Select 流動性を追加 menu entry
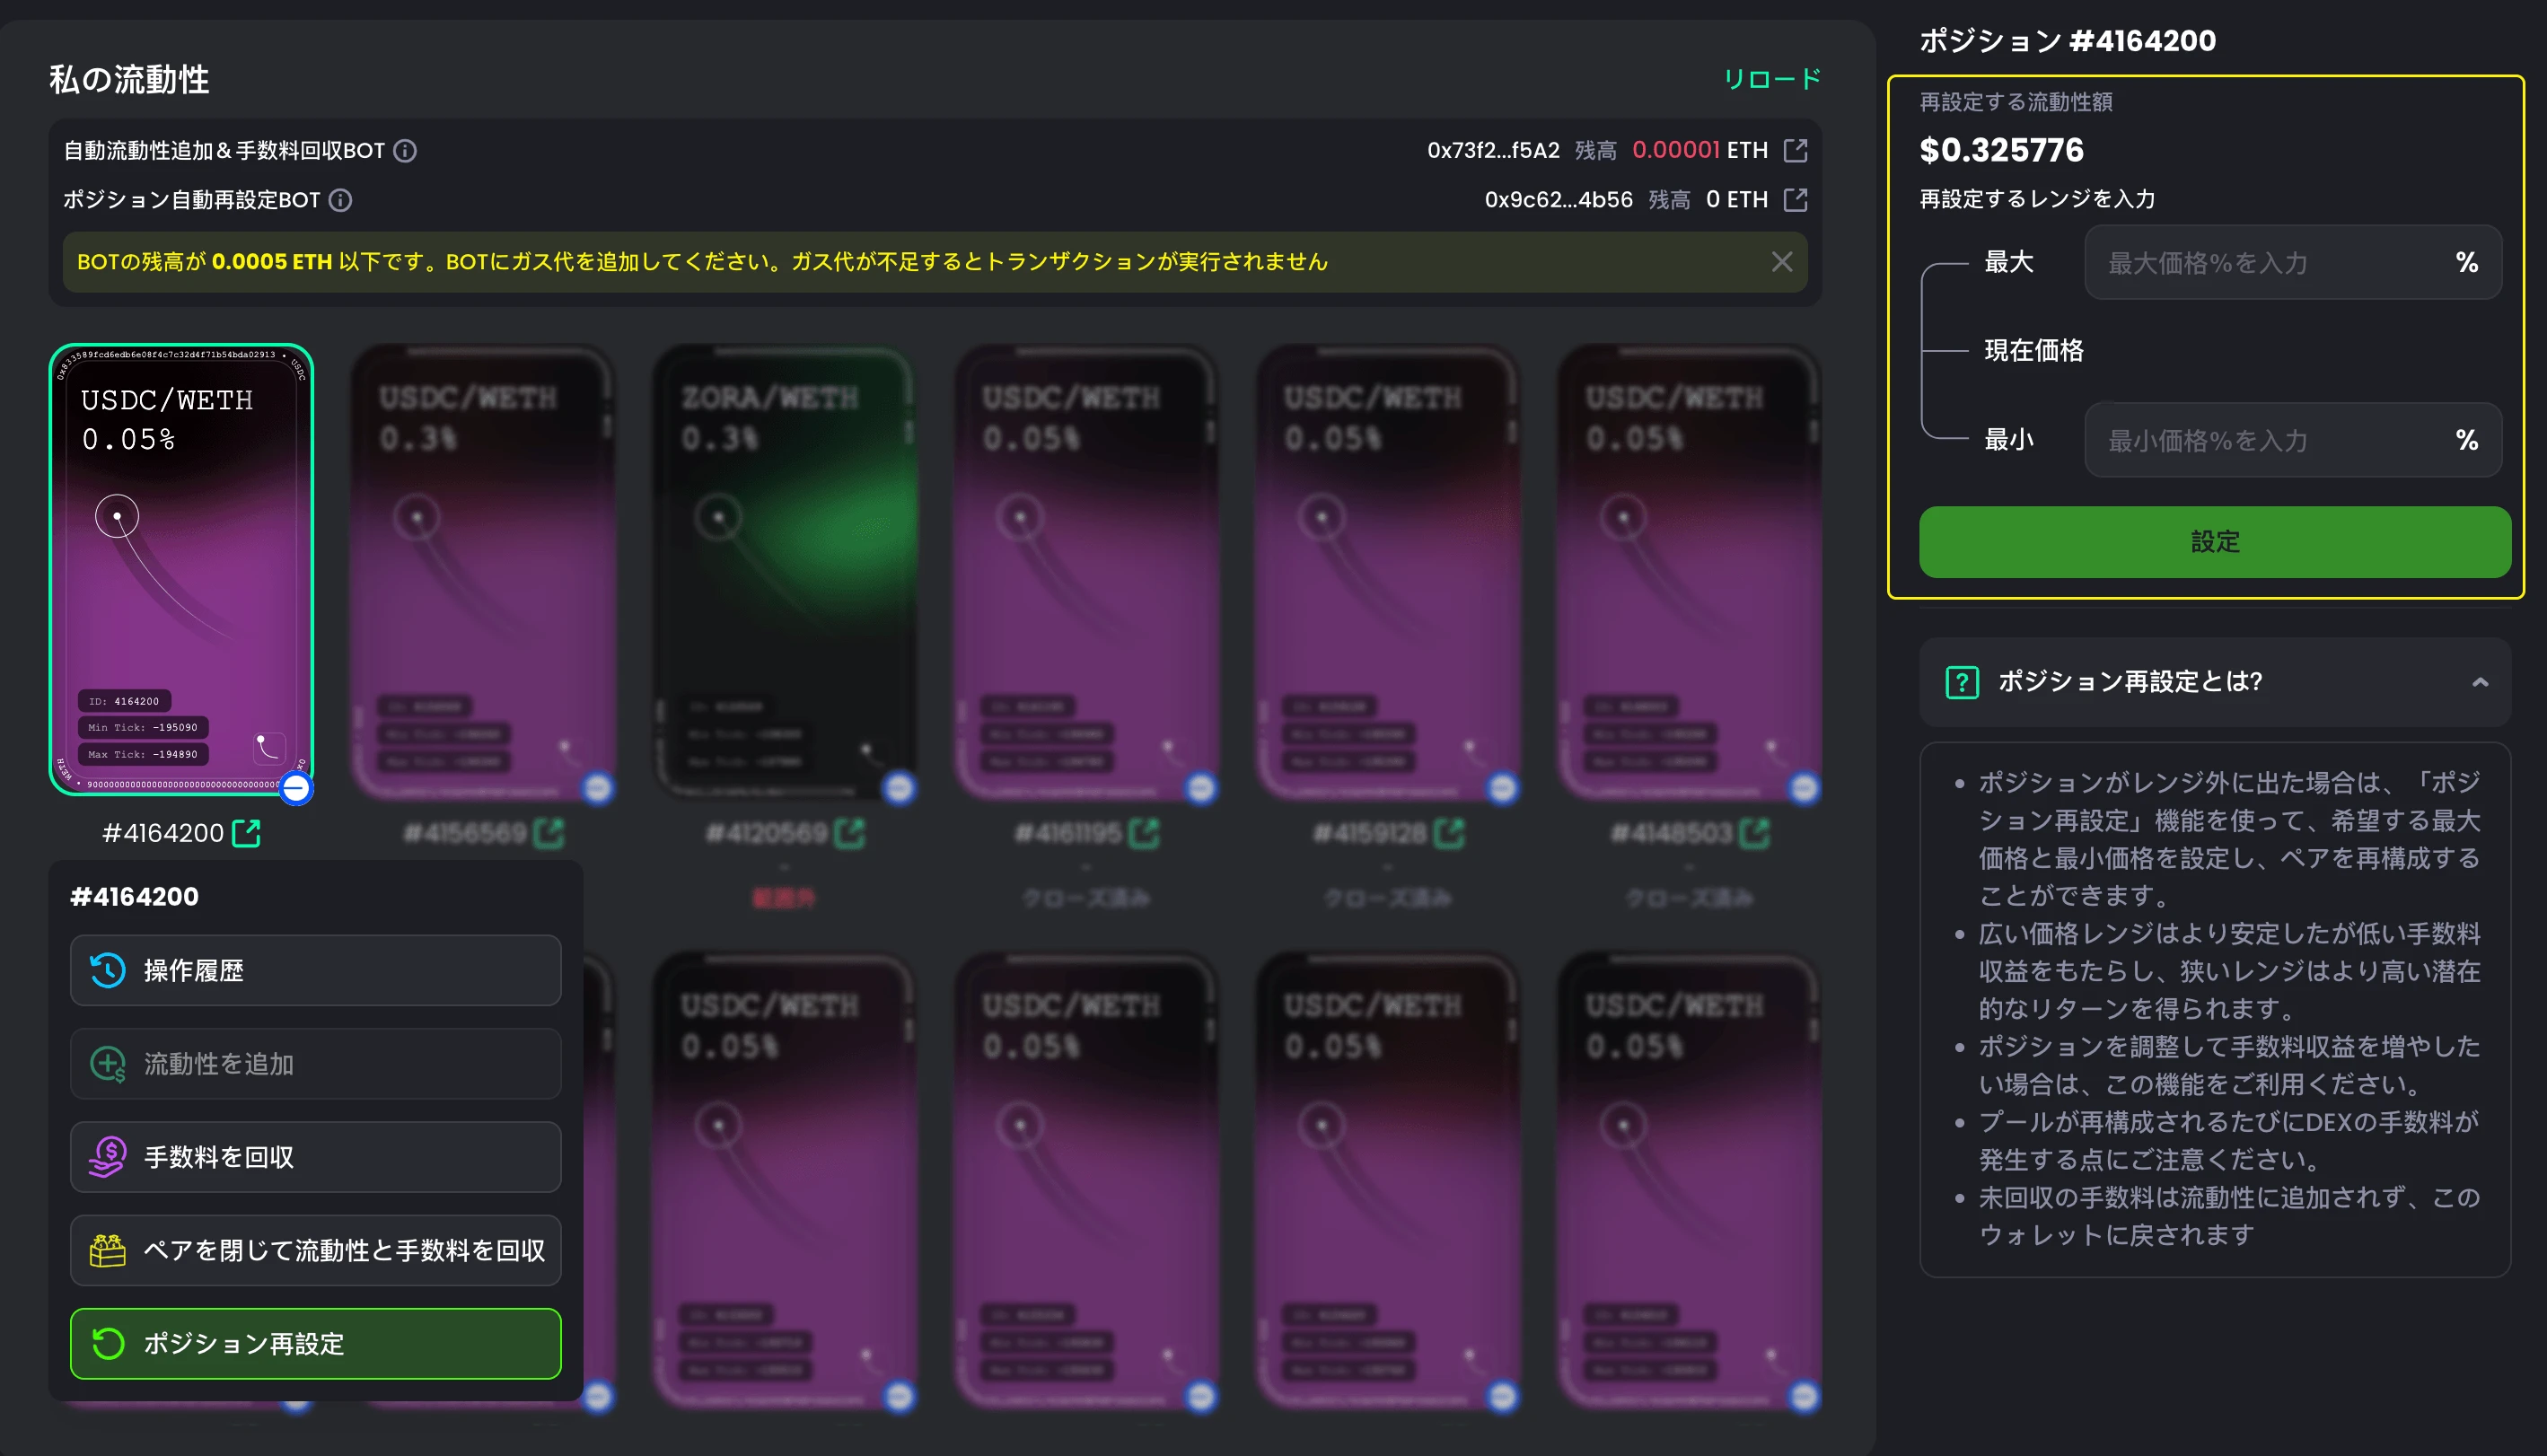2547x1456 pixels. [x=316, y=1064]
